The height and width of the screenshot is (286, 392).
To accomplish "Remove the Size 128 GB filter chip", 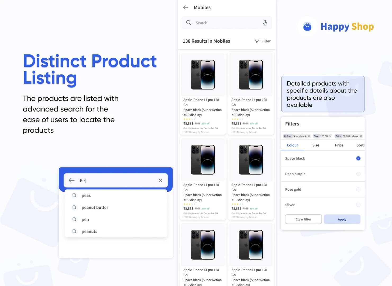I will click(x=330, y=136).
